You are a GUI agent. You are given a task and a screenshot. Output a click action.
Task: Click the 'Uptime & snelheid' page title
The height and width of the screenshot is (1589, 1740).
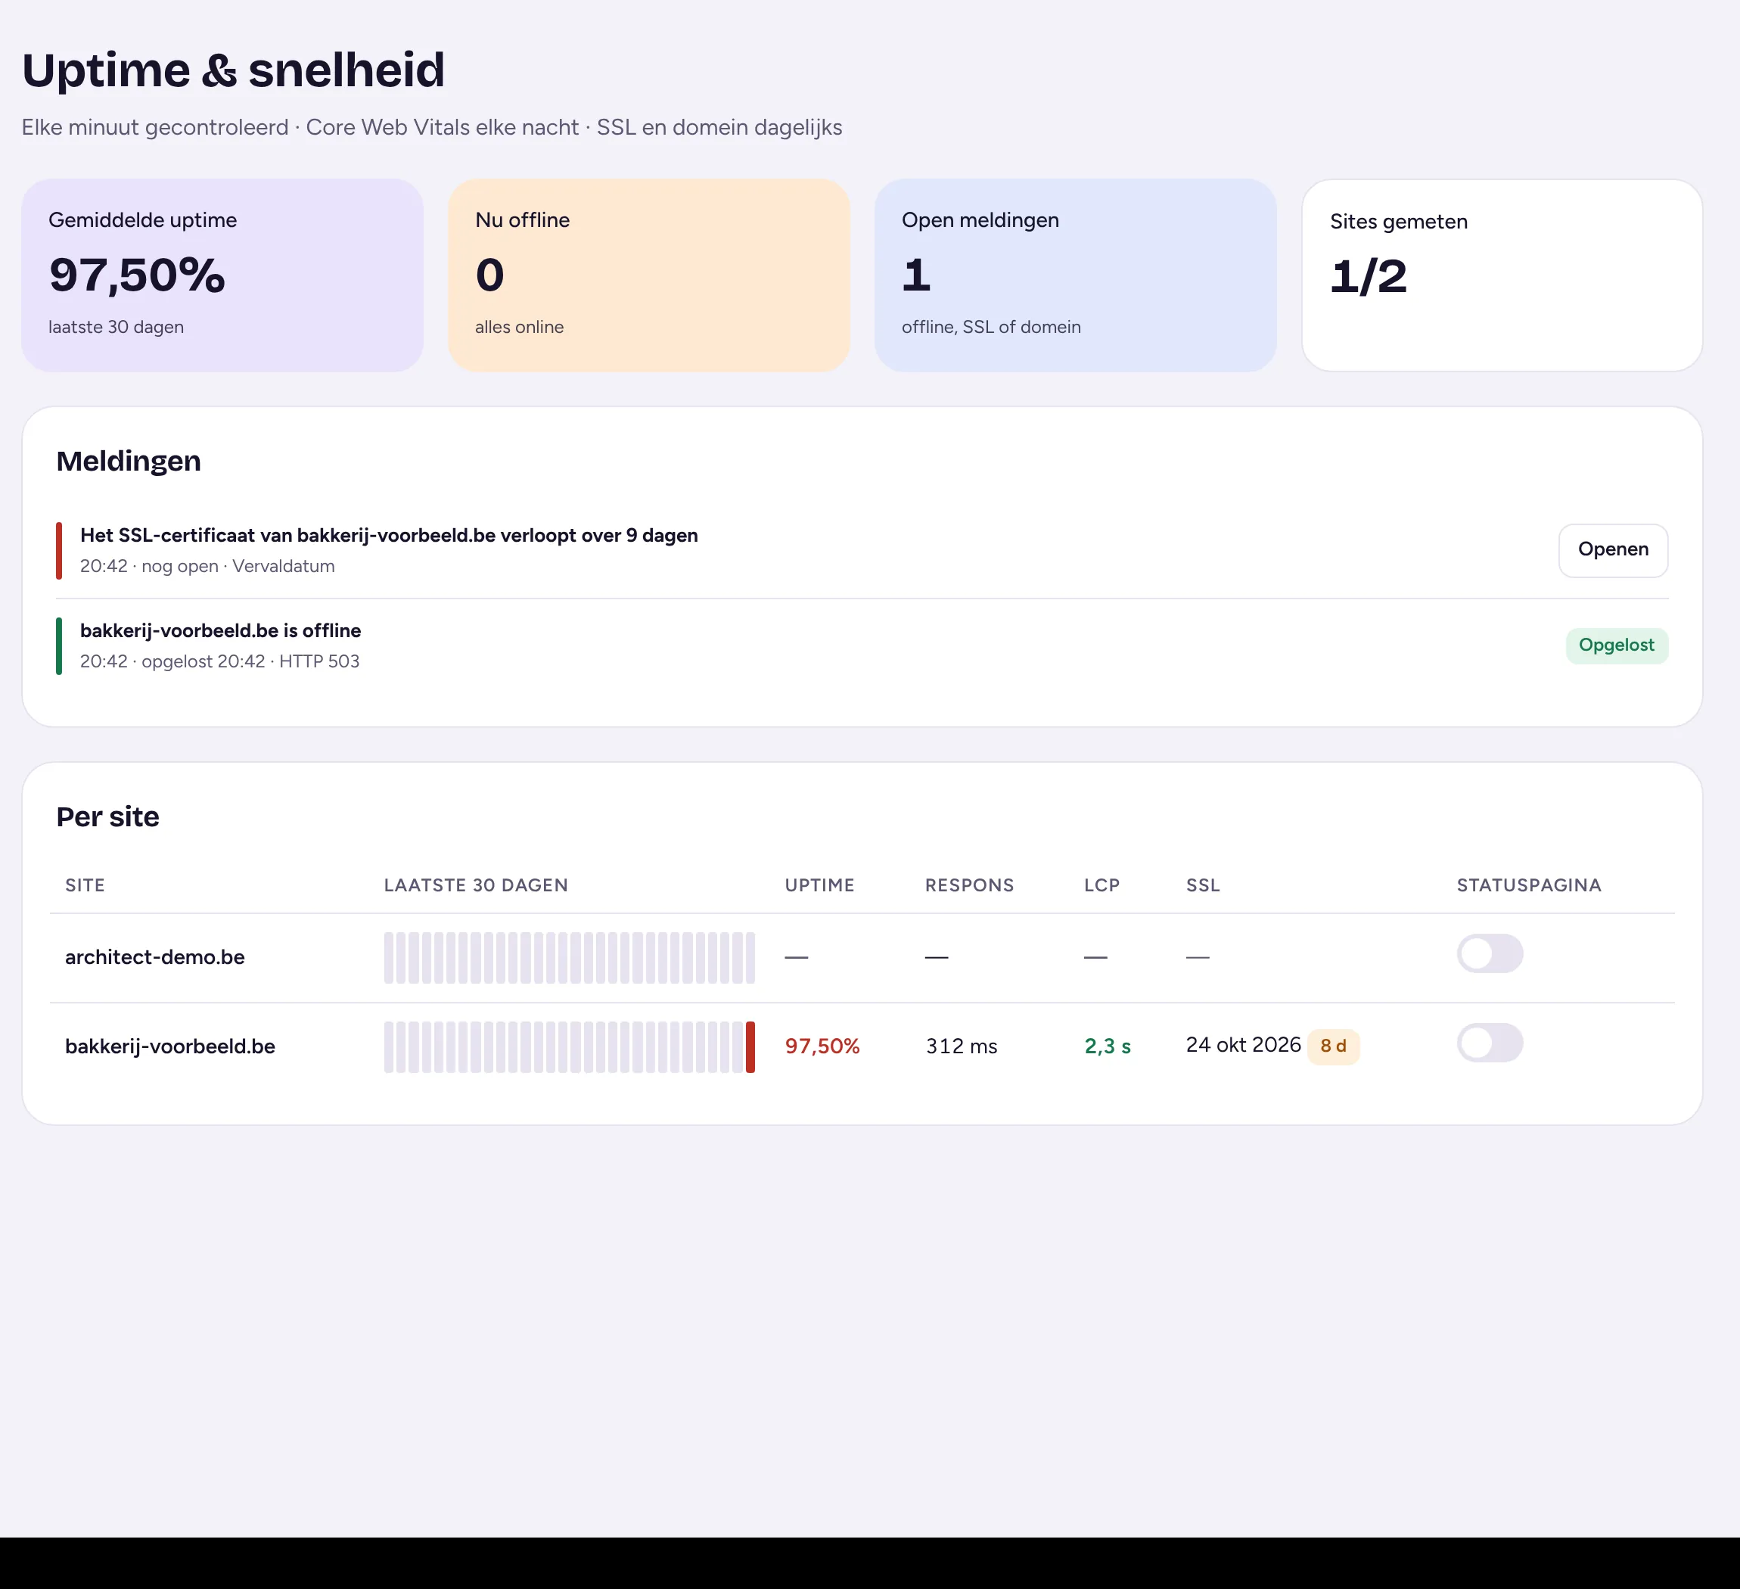(233, 70)
